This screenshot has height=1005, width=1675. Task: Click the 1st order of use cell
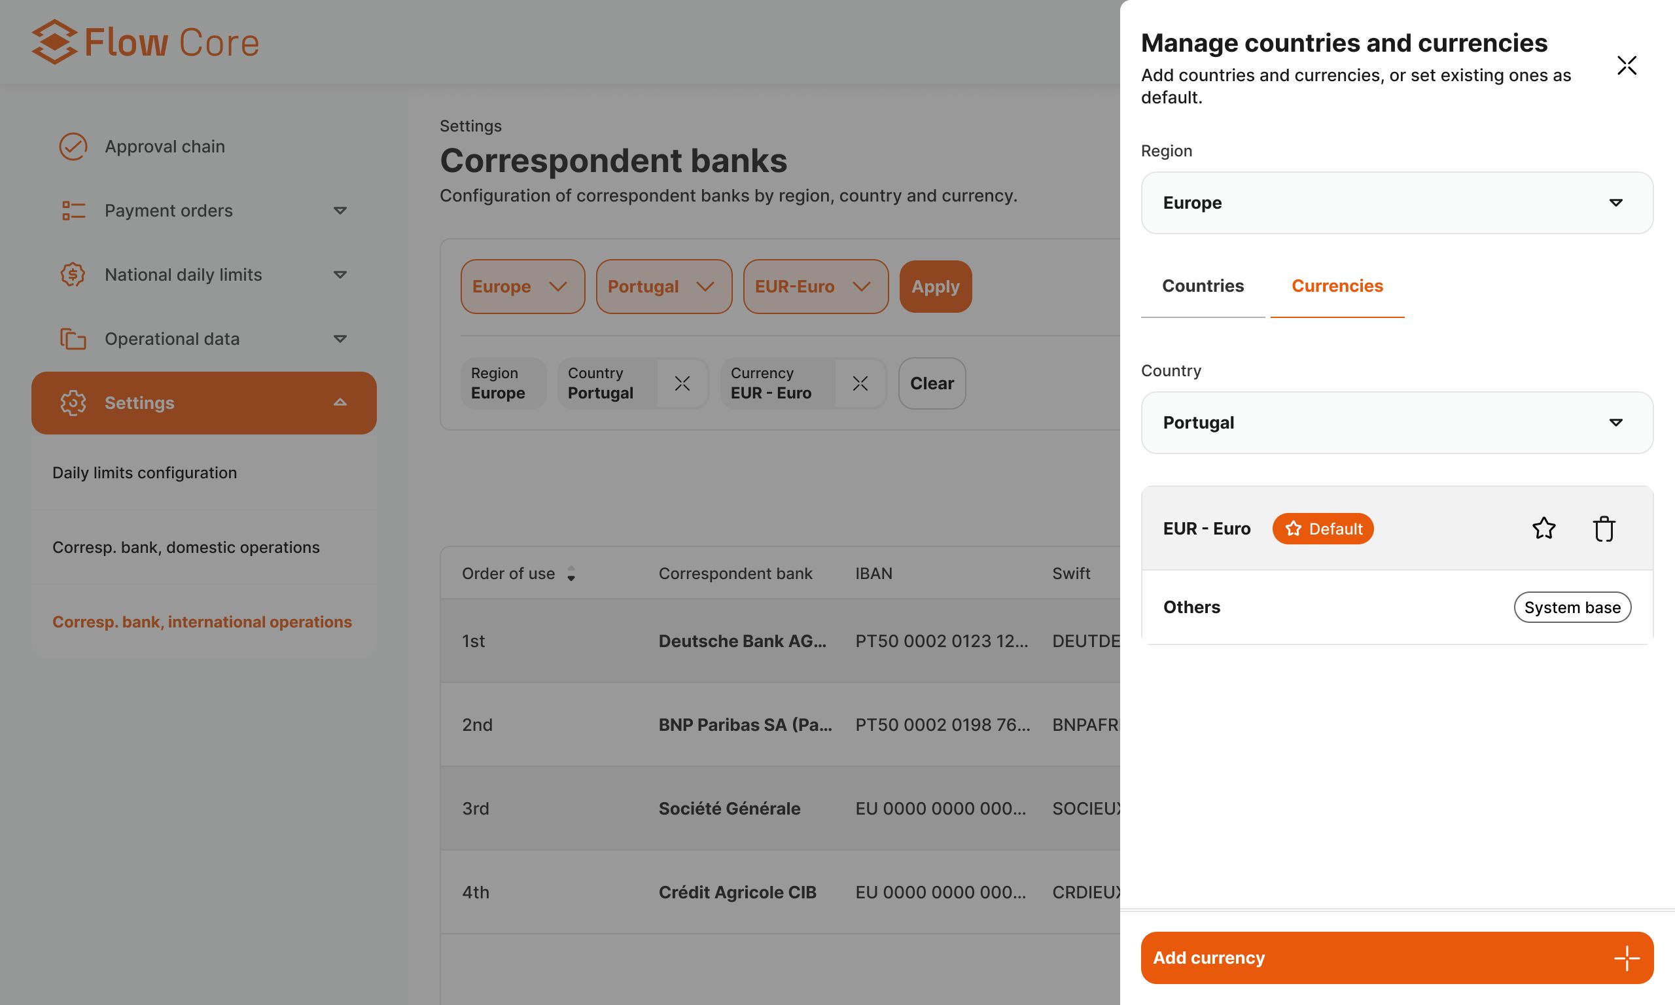pyautogui.click(x=473, y=641)
